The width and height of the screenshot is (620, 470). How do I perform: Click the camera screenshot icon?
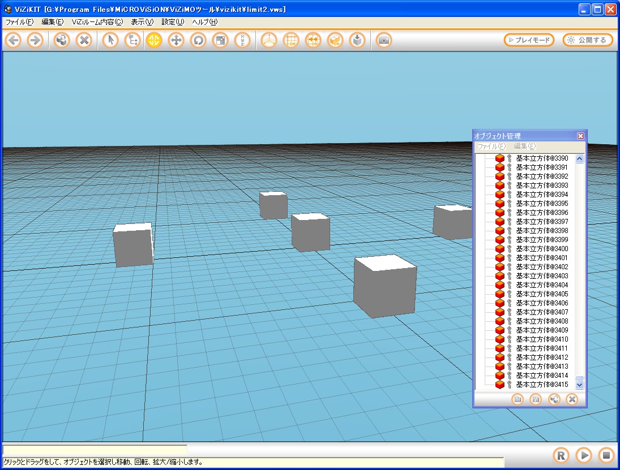[x=383, y=40]
